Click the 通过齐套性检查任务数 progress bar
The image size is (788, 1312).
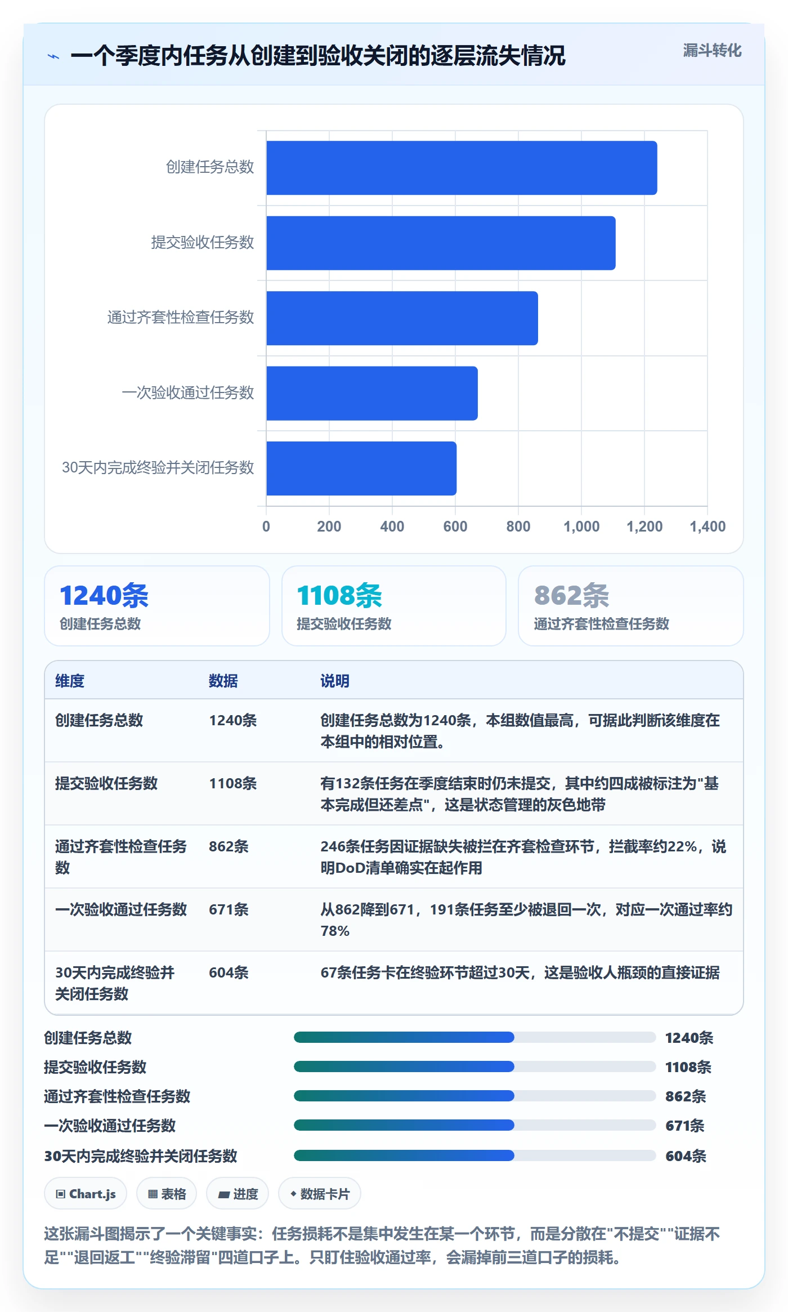pos(475,1096)
